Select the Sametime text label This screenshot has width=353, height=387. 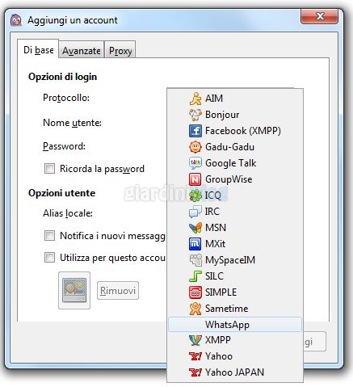(x=227, y=309)
